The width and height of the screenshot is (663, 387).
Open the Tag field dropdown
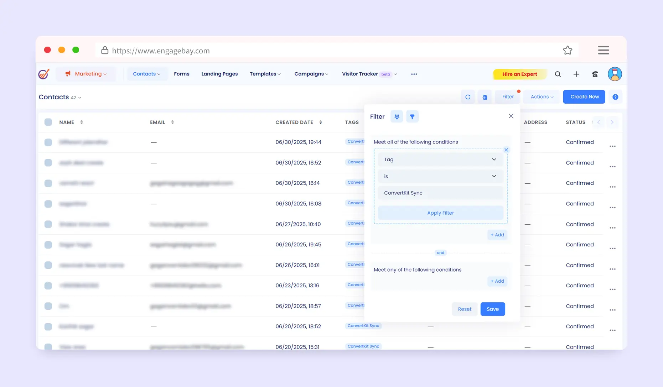point(440,159)
